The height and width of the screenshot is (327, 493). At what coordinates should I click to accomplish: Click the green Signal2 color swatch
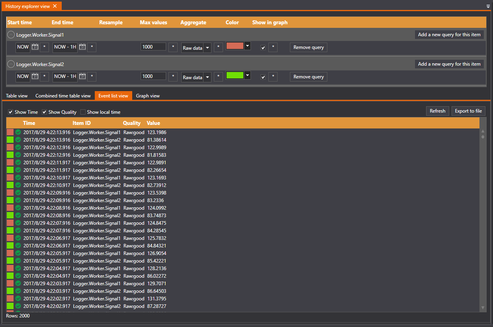point(235,75)
